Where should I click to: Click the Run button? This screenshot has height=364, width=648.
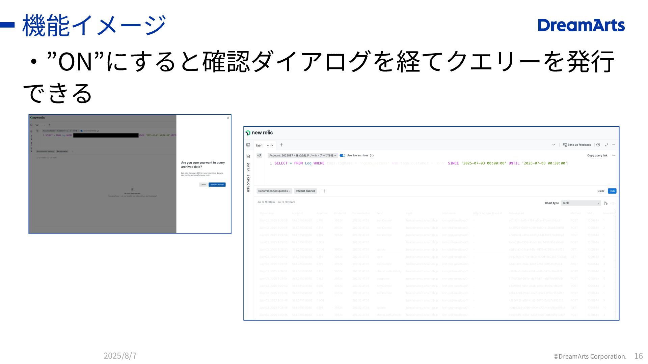tap(612, 191)
